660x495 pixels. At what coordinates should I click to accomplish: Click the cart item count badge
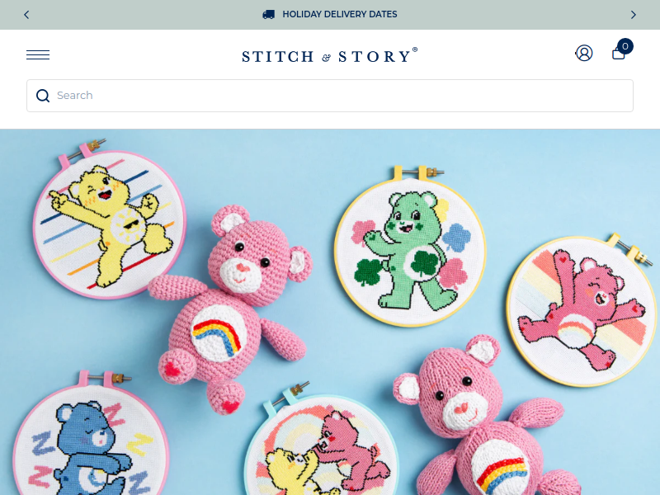[625, 46]
